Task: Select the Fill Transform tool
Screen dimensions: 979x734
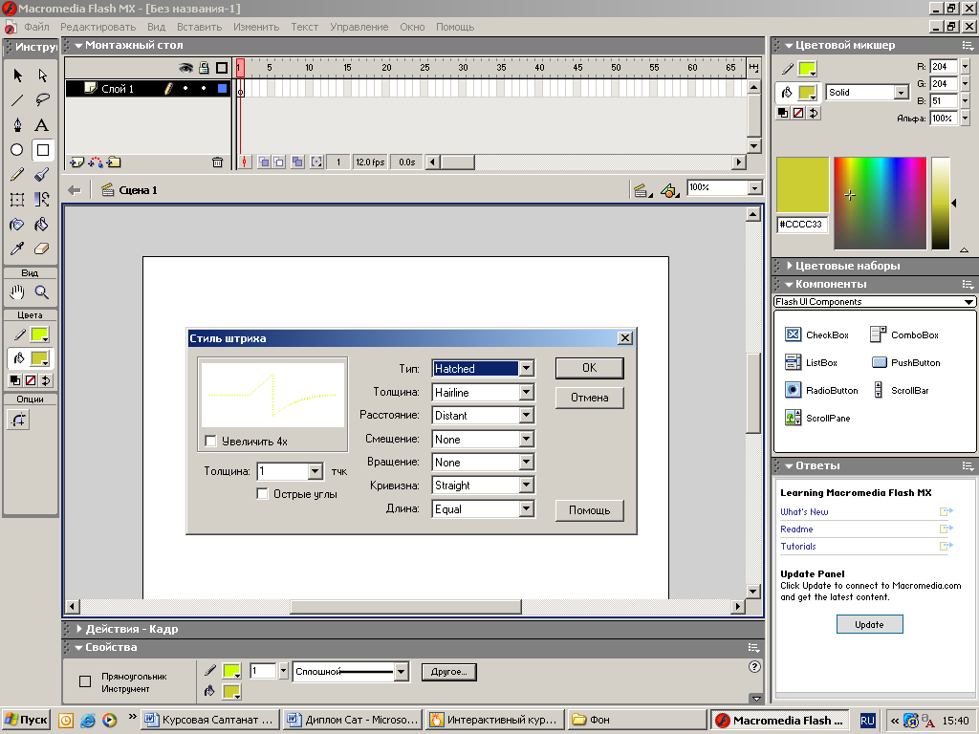Action: (x=42, y=200)
